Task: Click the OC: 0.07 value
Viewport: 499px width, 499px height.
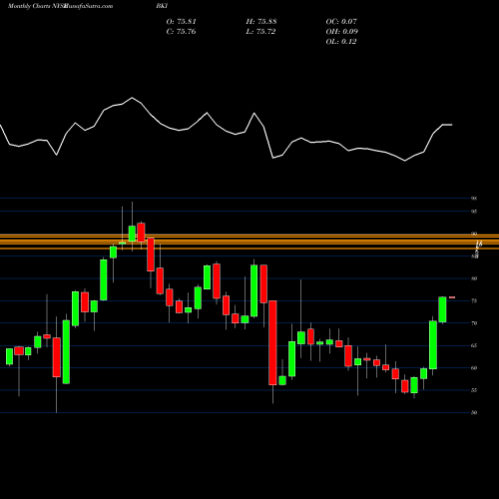Action: pos(341,22)
